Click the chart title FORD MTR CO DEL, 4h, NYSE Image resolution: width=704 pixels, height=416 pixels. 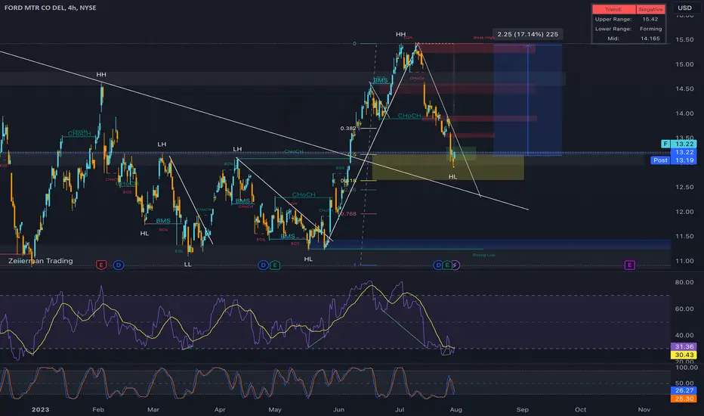pyautogui.click(x=51, y=8)
